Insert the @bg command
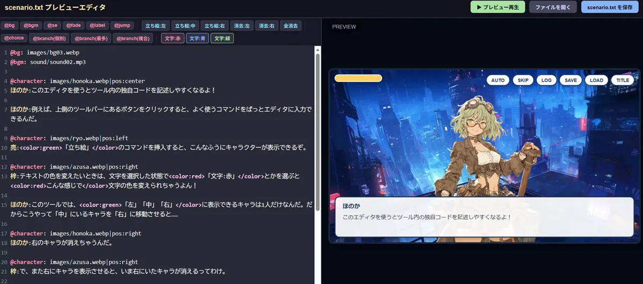The width and height of the screenshot is (643, 284). (10, 25)
